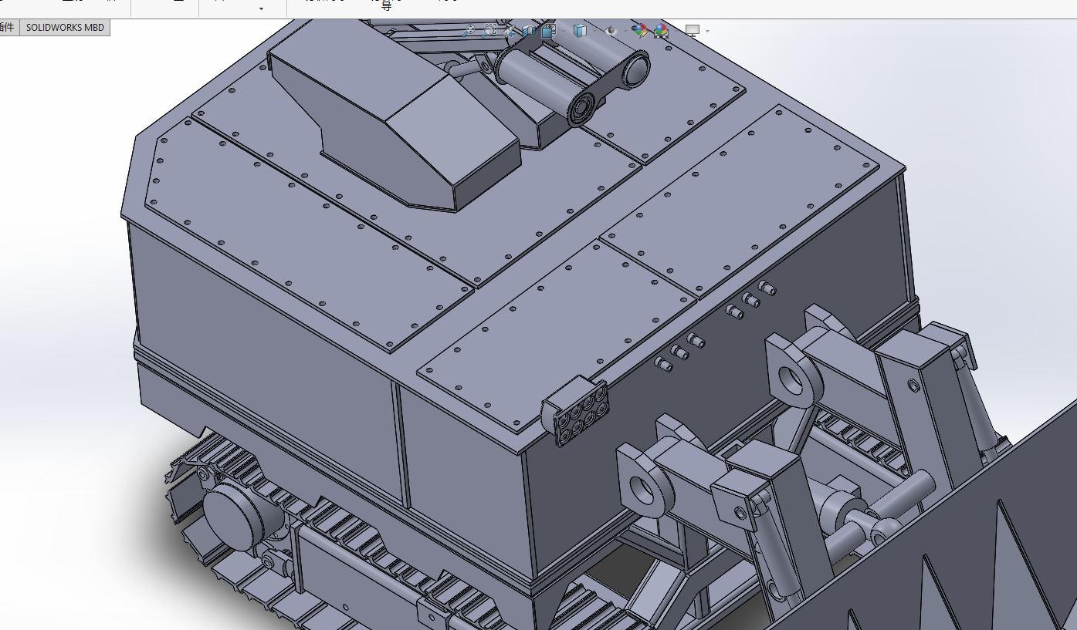The height and width of the screenshot is (630, 1077).
Task: Open the Edit Appearance color-ball icon
Action: pyautogui.click(x=639, y=31)
